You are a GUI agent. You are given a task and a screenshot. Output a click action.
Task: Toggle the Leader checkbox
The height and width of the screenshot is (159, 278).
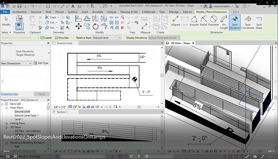[x=42, y=38]
